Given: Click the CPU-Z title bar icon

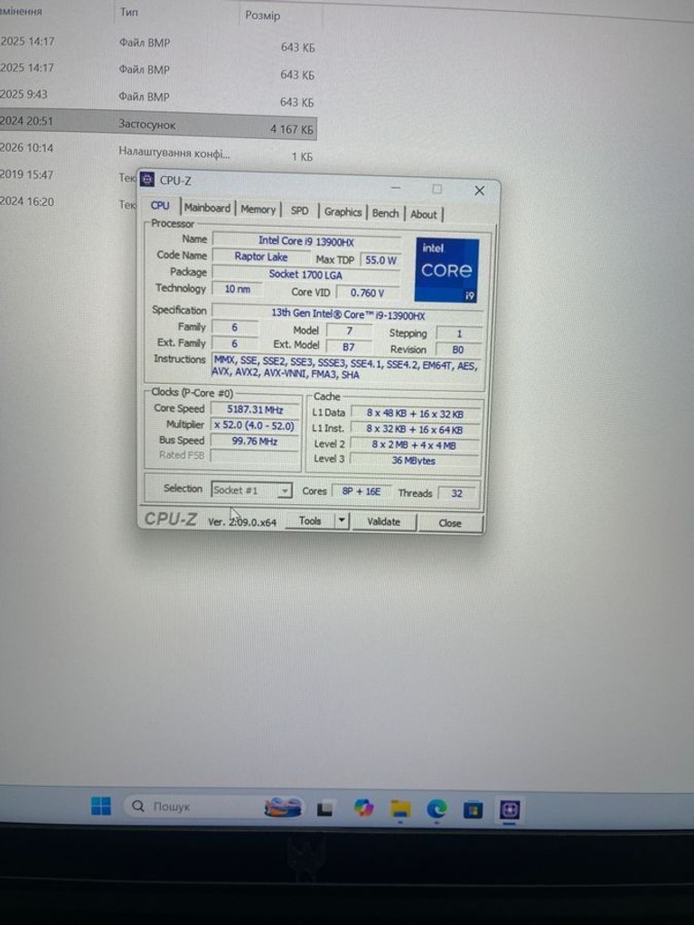Looking at the screenshot, I should [x=147, y=180].
